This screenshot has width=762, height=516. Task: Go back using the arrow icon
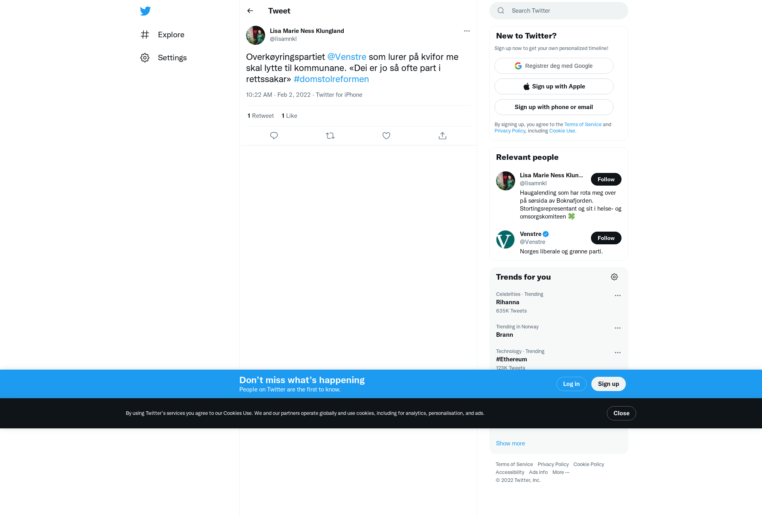click(x=250, y=11)
